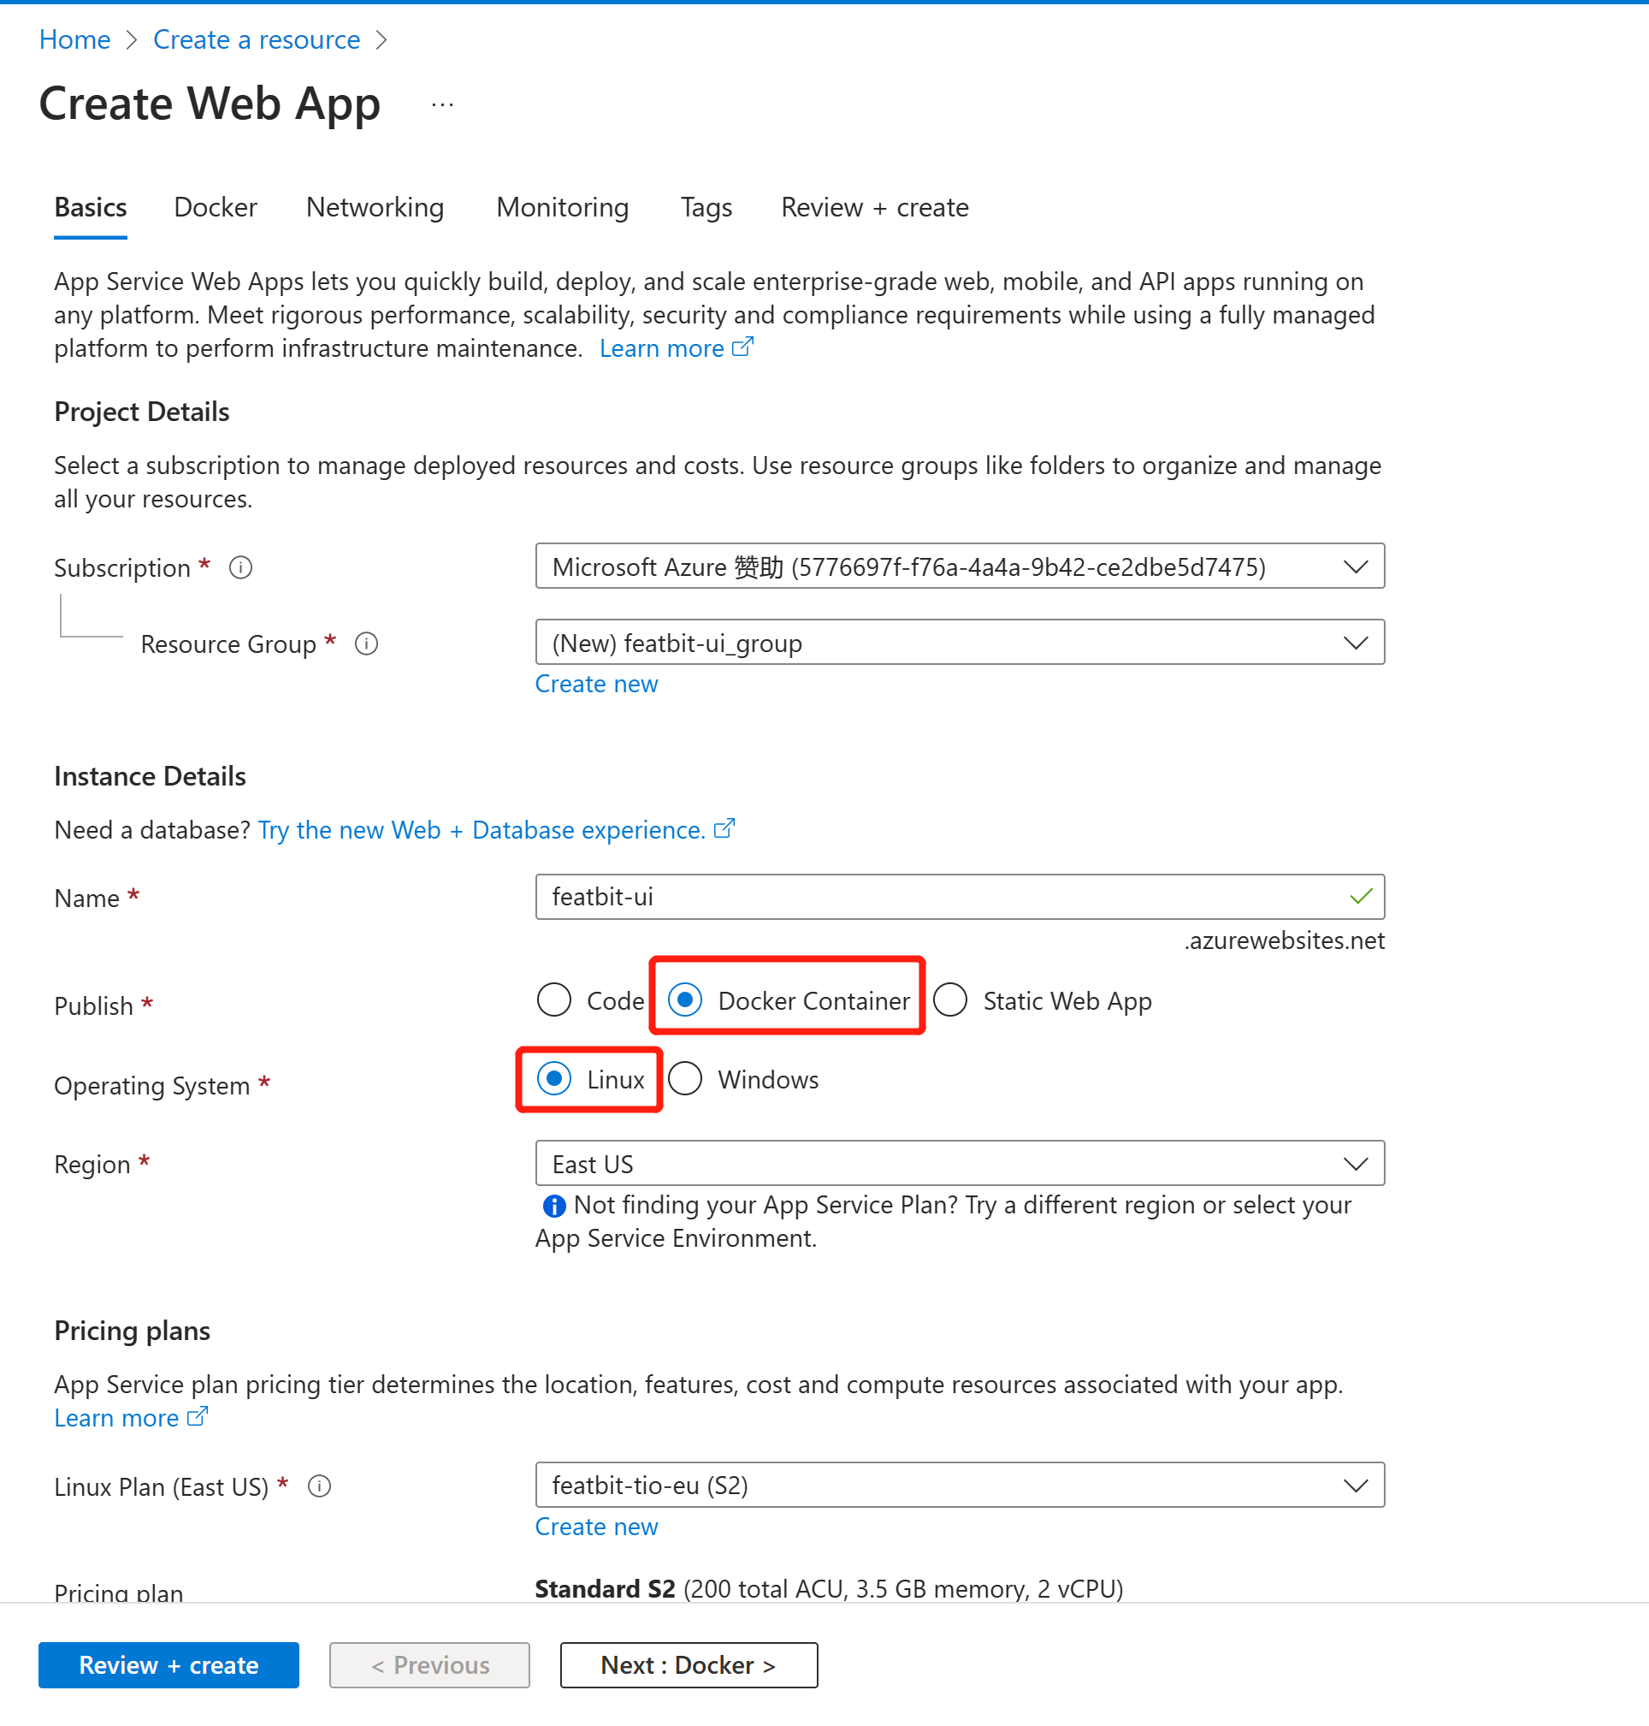Open the Linux Plan dropdown featbit-tio-eu (S2)
Viewport: 1649px width, 1726px height.
pos(960,1486)
